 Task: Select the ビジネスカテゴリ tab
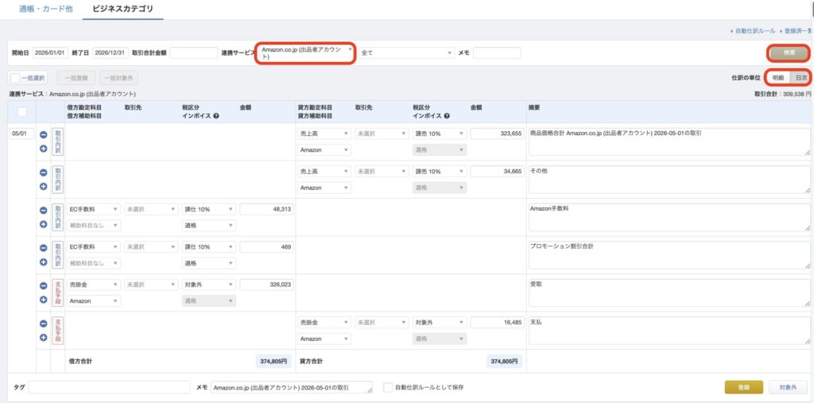coord(122,10)
